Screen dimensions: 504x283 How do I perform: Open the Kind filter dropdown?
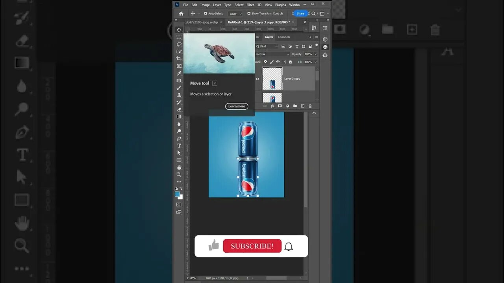[x=267, y=46]
